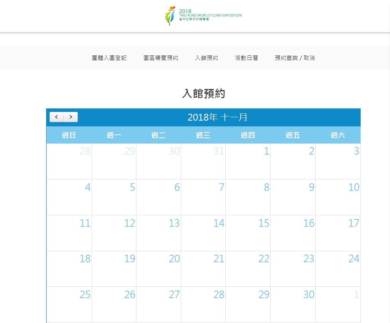Open 活動日曆 navigation link
The height and width of the screenshot is (323, 390).
(x=246, y=58)
